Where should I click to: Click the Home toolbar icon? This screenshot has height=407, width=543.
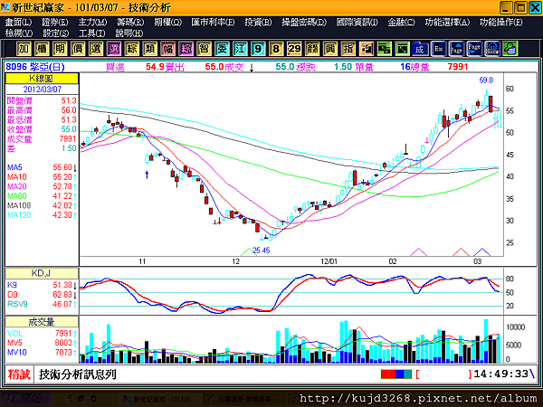point(492,49)
